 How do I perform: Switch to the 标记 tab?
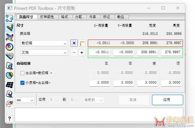[108, 17]
